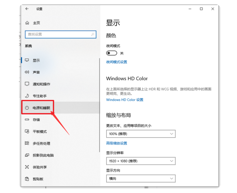Image resolution: width=237 pixels, height=193 pixels.
Task: Select Multitasking (多任务处理) in sidebar
Action: tap(41, 143)
